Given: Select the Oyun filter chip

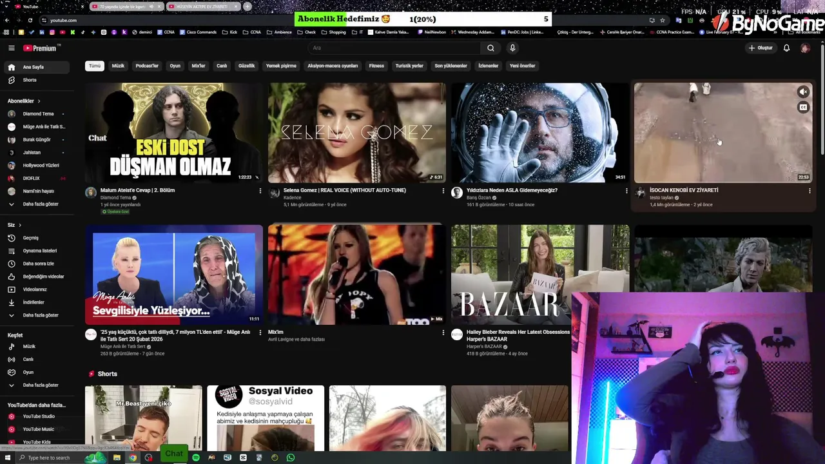Looking at the screenshot, I should point(175,66).
